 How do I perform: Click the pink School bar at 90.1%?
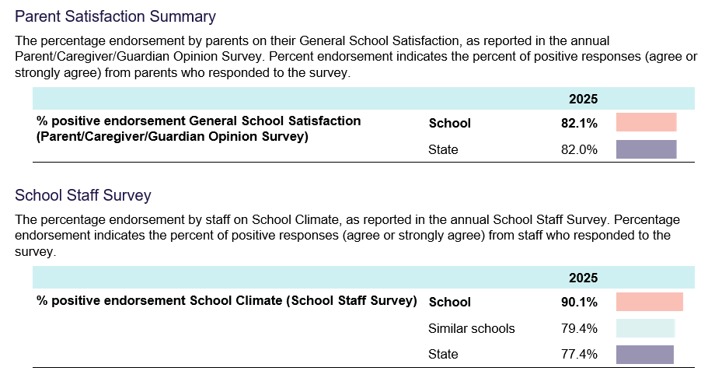tap(649, 302)
